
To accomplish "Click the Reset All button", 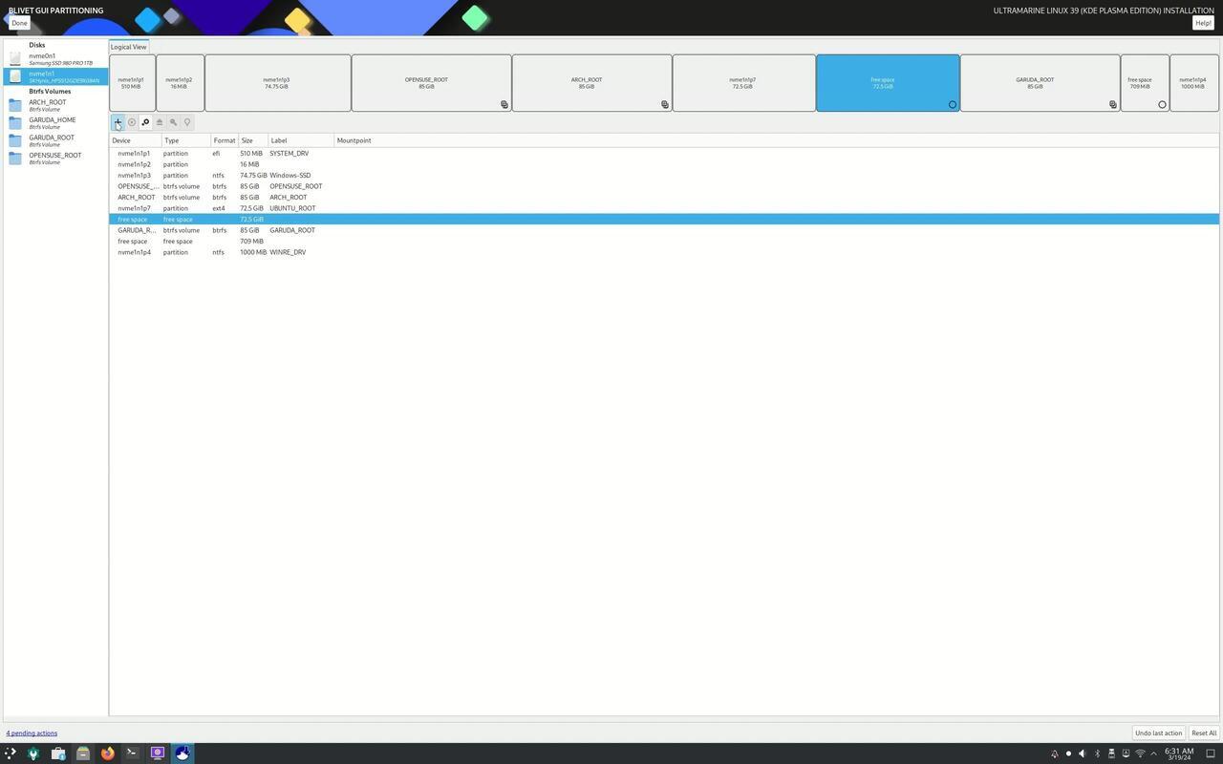I will click(1204, 733).
